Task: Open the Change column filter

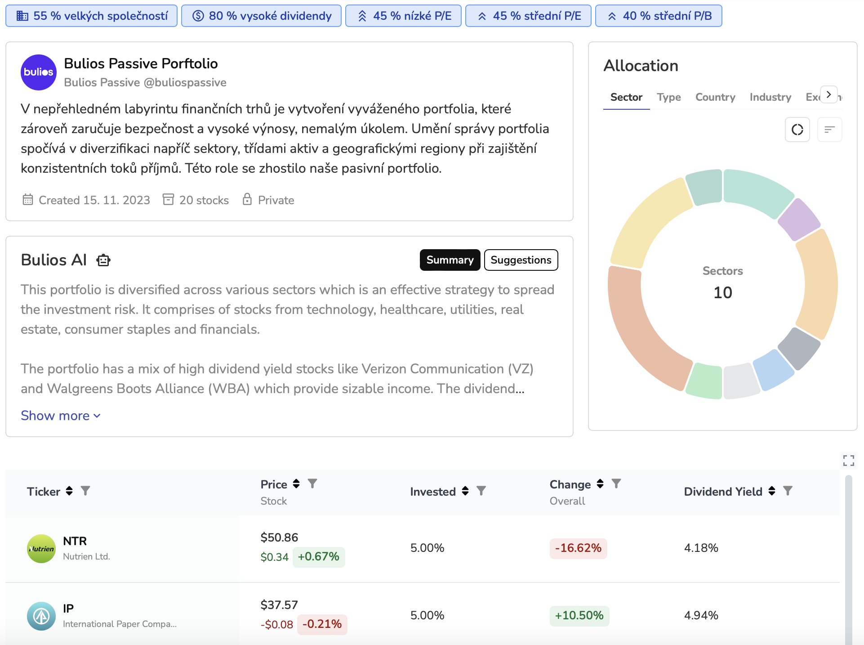Action: tap(616, 484)
